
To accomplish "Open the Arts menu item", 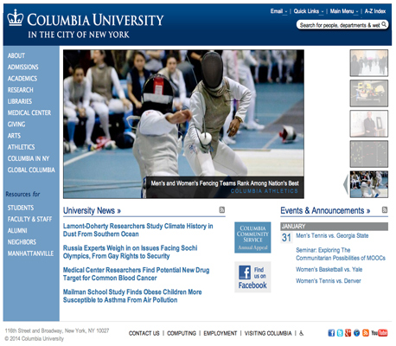I will pyautogui.click(x=14, y=136).
